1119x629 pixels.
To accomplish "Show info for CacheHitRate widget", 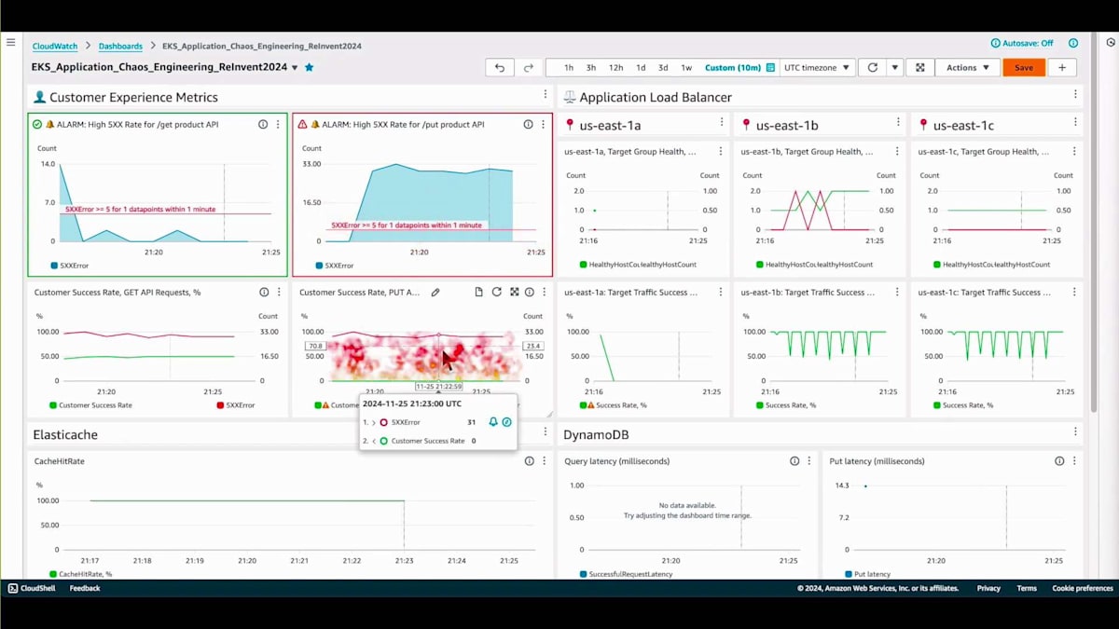I will (x=529, y=460).
